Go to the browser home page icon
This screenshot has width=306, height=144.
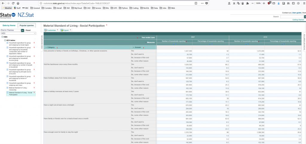(x=18, y=3)
